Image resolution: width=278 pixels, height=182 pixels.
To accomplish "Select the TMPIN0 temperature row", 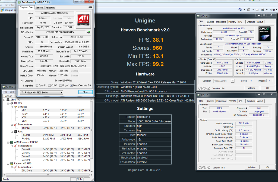I will pyautogui.click(x=56, y=128).
